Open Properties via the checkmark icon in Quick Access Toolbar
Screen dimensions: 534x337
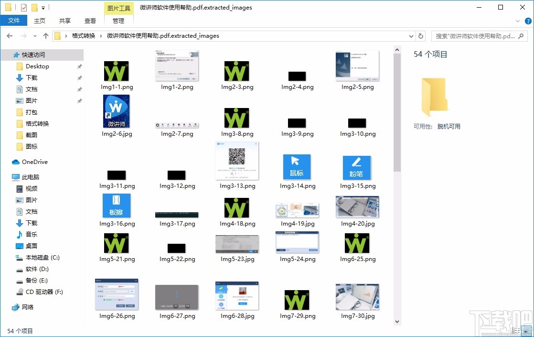(x=23, y=7)
